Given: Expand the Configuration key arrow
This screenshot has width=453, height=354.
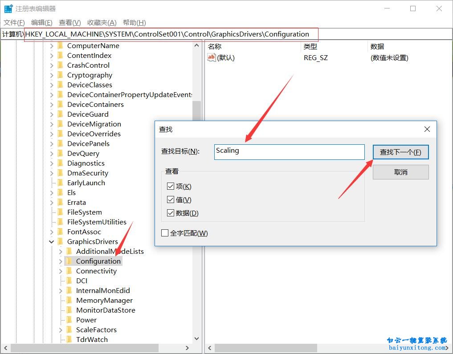Looking at the screenshot, I should tap(61, 261).
